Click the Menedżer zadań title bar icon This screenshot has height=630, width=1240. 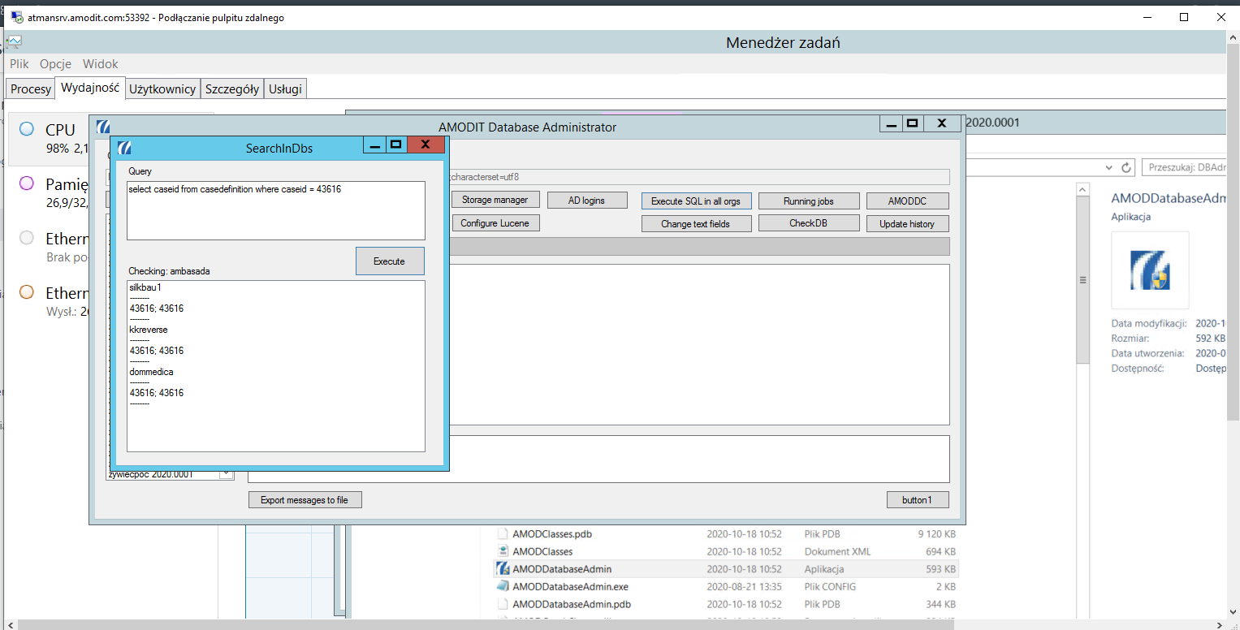coord(14,42)
